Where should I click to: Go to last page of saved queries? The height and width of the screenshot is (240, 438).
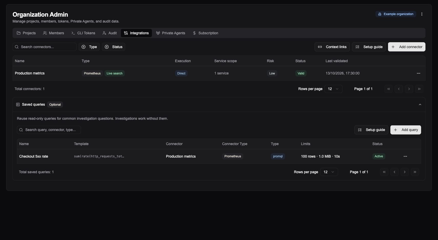pos(415,172)
